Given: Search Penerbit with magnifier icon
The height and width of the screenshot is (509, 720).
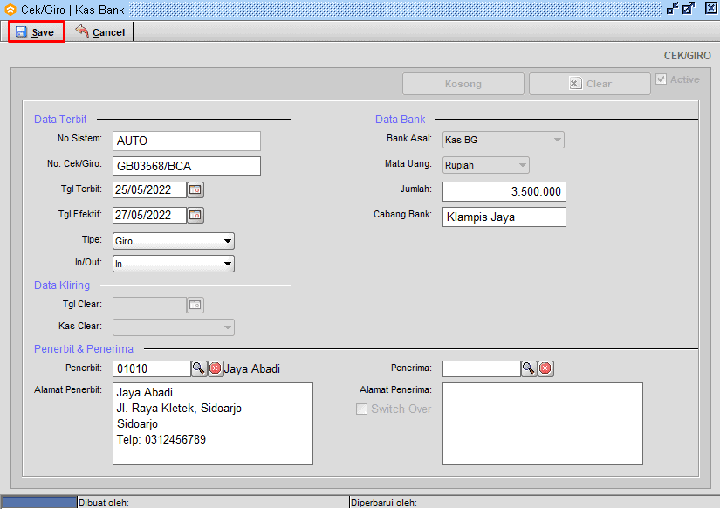Looking at the screenshot, I should pos(199,368).
